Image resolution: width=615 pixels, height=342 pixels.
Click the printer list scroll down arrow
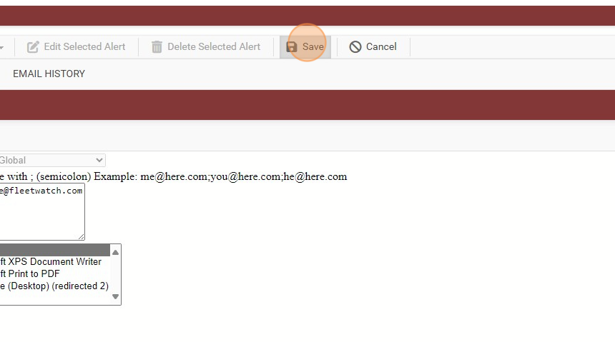pos(115,296)
